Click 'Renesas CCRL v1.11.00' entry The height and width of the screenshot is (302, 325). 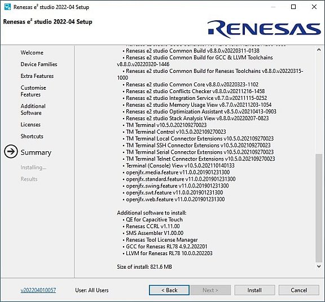click(153, 226)
